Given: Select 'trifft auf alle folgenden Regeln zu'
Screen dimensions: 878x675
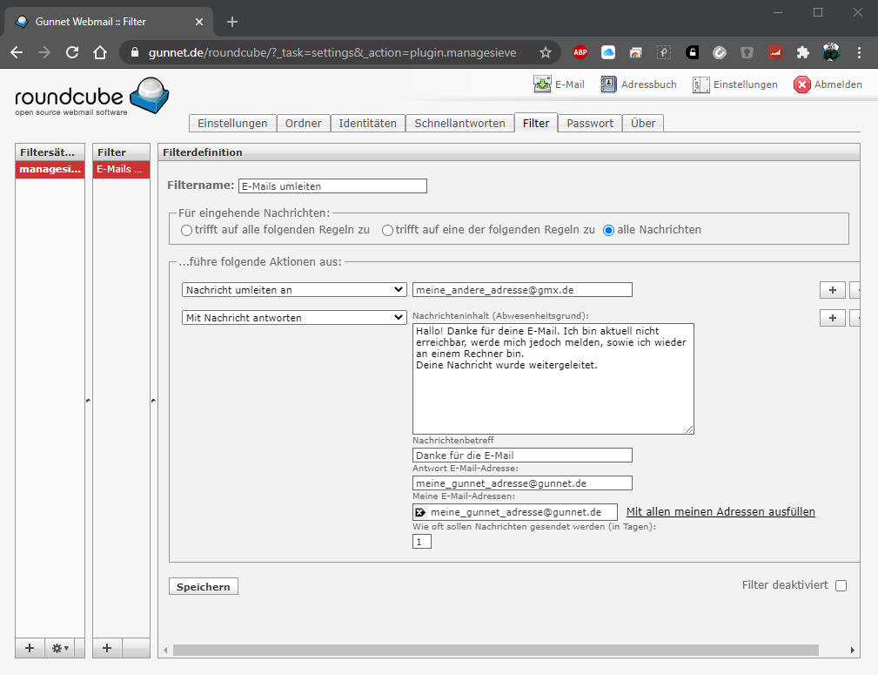Looking at the screenshot, I should [186, 231].
